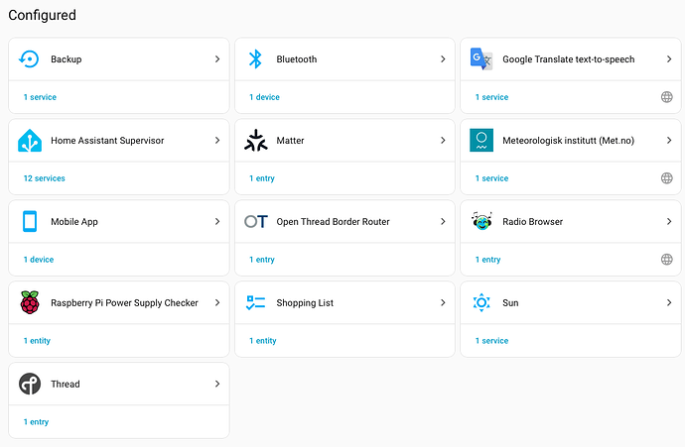Click cloud globe icon on Google Translate card
Screen dimensions: 685x447
coord(667,97)
